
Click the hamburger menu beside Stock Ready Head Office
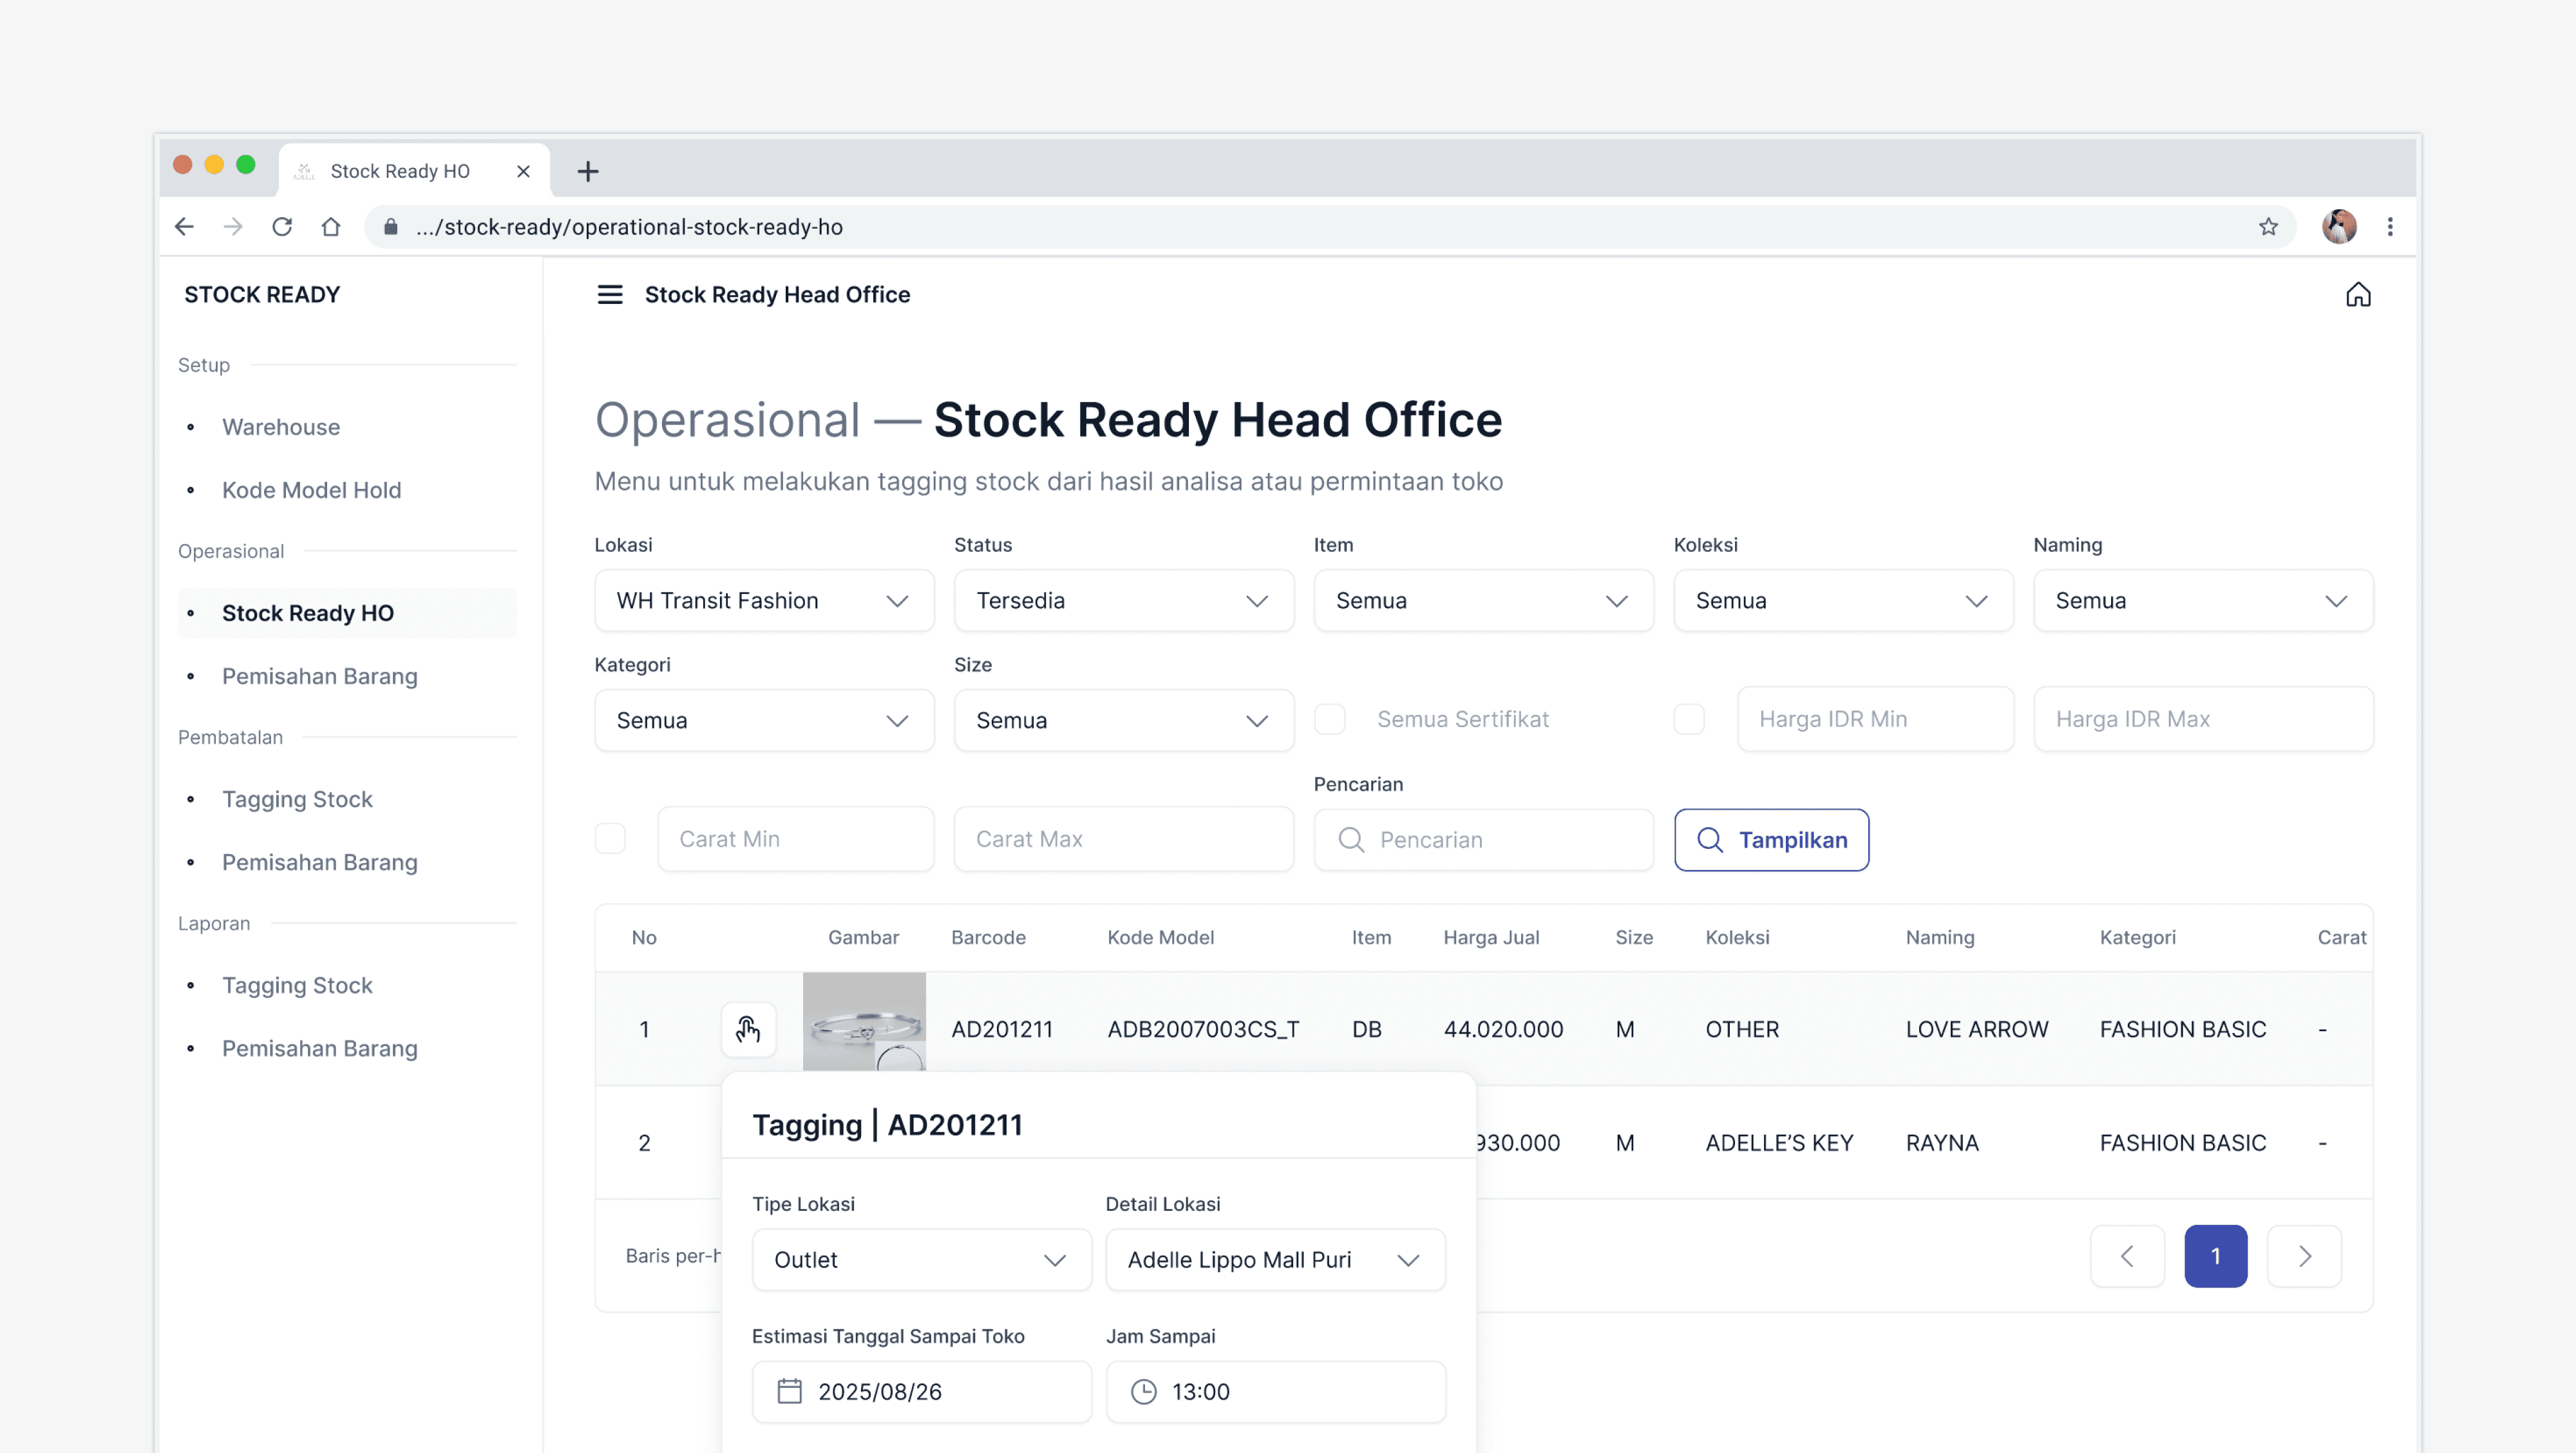(x=609, y=295)
